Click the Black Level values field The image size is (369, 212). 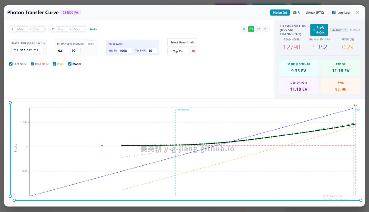pyautogui.click(x=27, y=50)
